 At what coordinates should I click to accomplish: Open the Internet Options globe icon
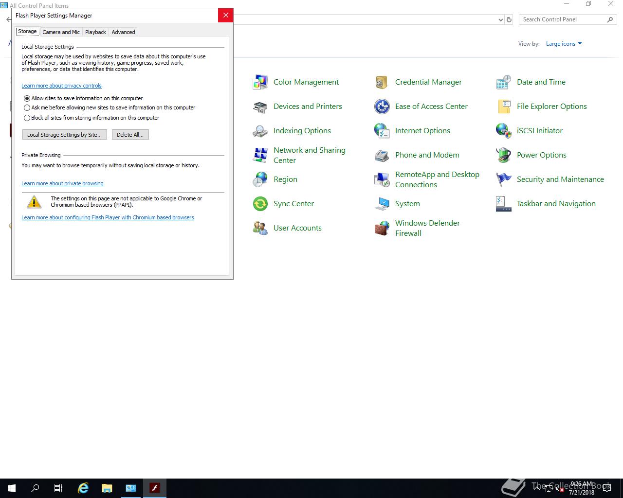pos(382,131)
